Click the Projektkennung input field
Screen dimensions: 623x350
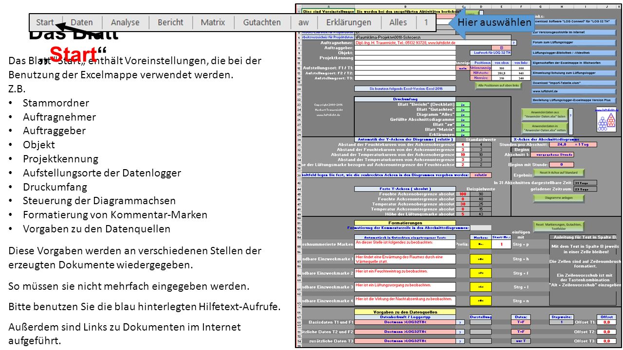(x=405, y=57)
